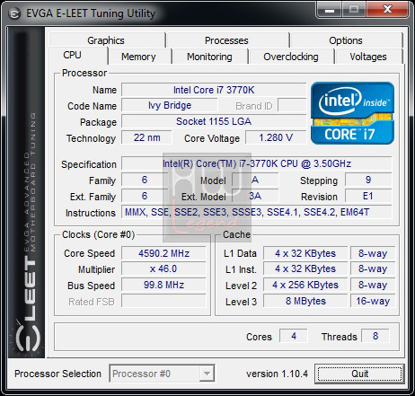The width and height of the screenshot is (415, 396).
Task: Click the Name field Intel Core i7 3770K
Action: (x=214, y=90)
